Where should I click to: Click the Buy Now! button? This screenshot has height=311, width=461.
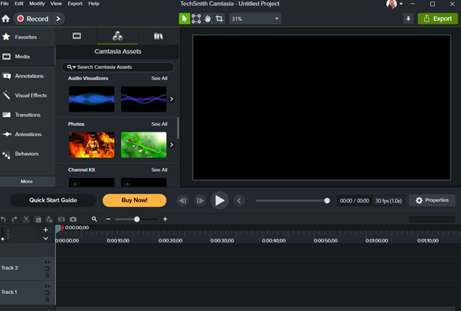134,200
